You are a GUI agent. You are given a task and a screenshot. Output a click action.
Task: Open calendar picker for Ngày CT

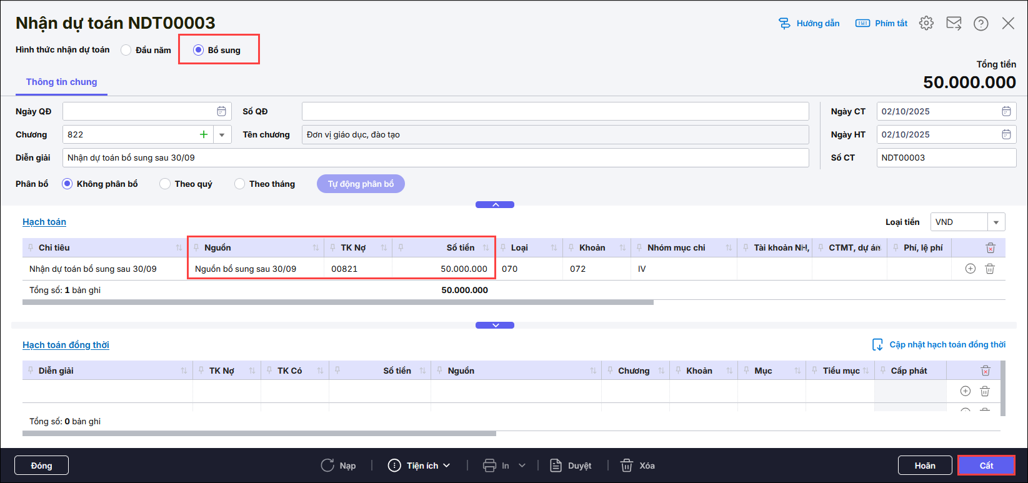pos(1006,111)
